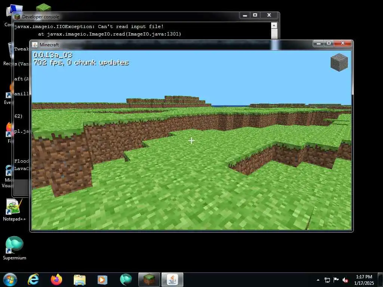Select the Notepad++ desktop shortcut
Screen dimensions: 383x287
click(x=14, y=210)
